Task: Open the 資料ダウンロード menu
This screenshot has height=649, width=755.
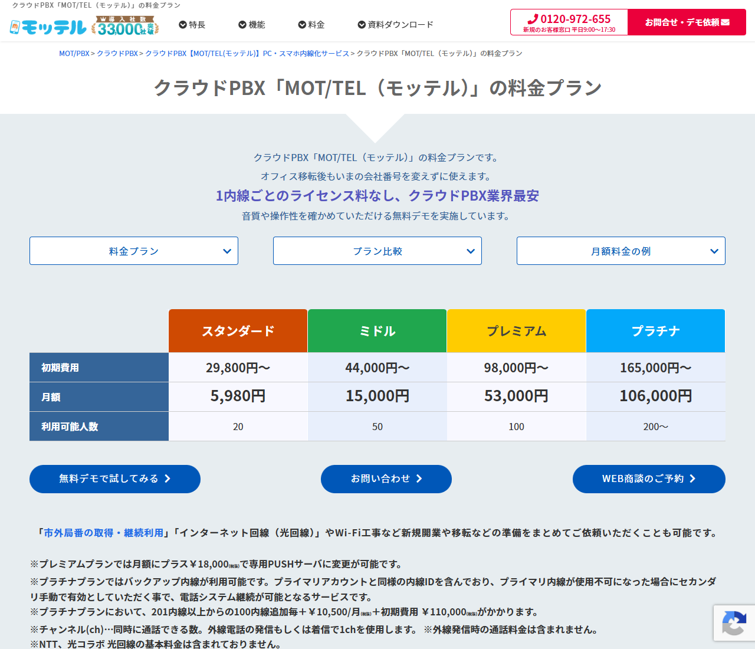Action: point(395,25)
